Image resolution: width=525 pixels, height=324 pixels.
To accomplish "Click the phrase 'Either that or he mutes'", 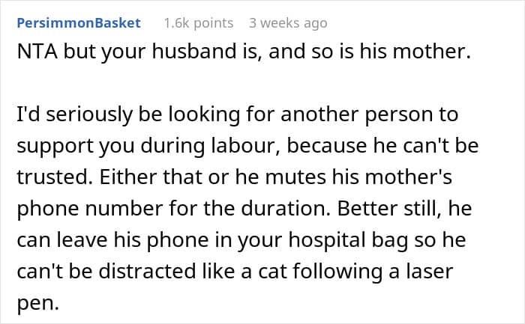I will pyautogui.click(x=212, y=177).
